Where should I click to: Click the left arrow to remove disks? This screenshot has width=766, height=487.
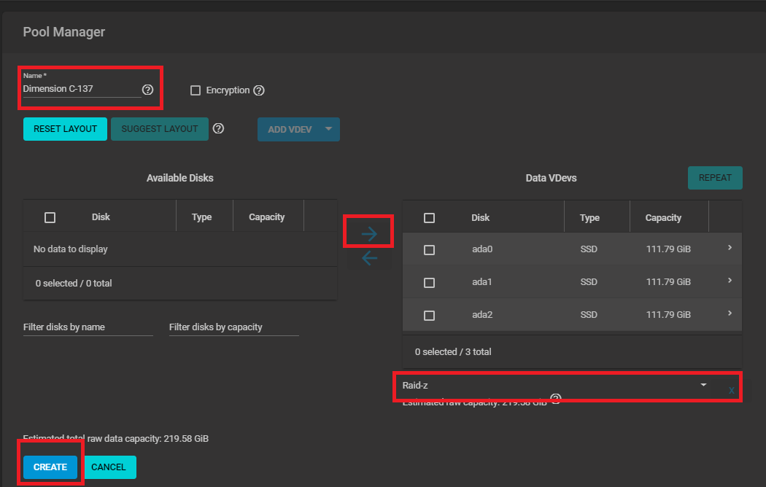[369, 258]
